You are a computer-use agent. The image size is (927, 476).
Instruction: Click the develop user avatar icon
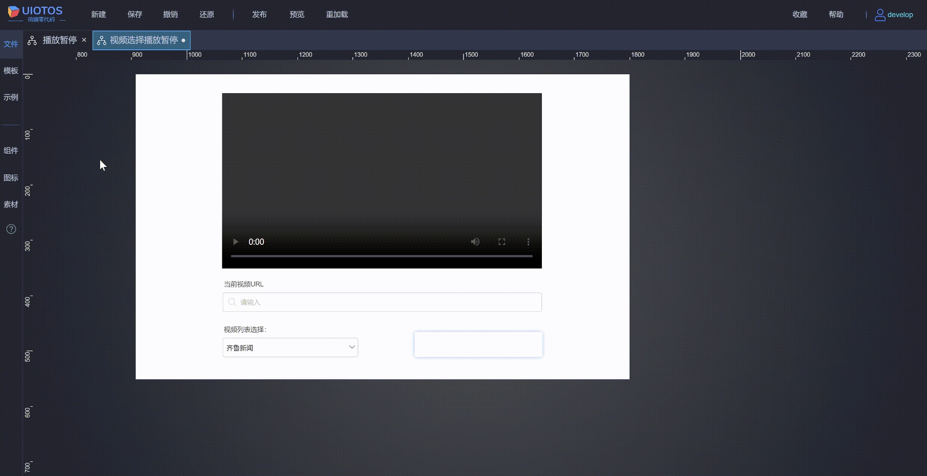pos(879,14)
